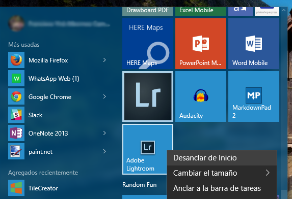Expand Google Chrome jump list arrow
This screenshot has width=292, height=199.
click(104, 96)
